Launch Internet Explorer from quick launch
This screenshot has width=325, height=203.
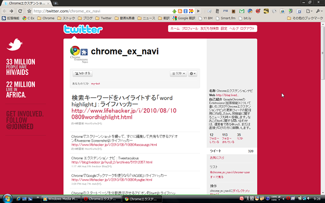(18, 199)
